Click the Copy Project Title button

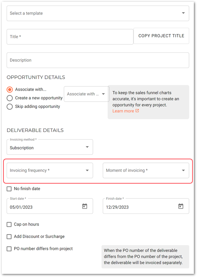pyautogui.click(x=161, y=36)
